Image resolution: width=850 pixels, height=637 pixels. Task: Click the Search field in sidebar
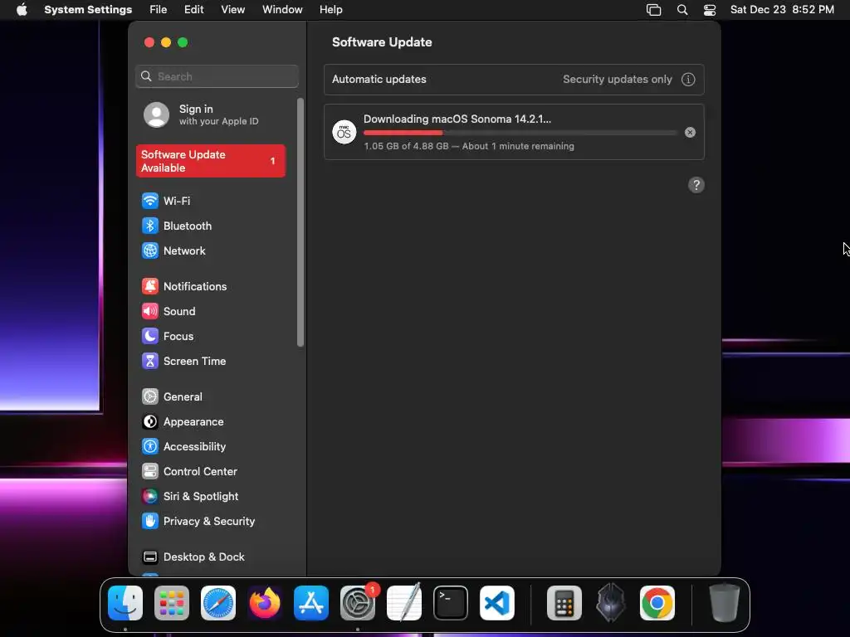(x=217, y=76)
